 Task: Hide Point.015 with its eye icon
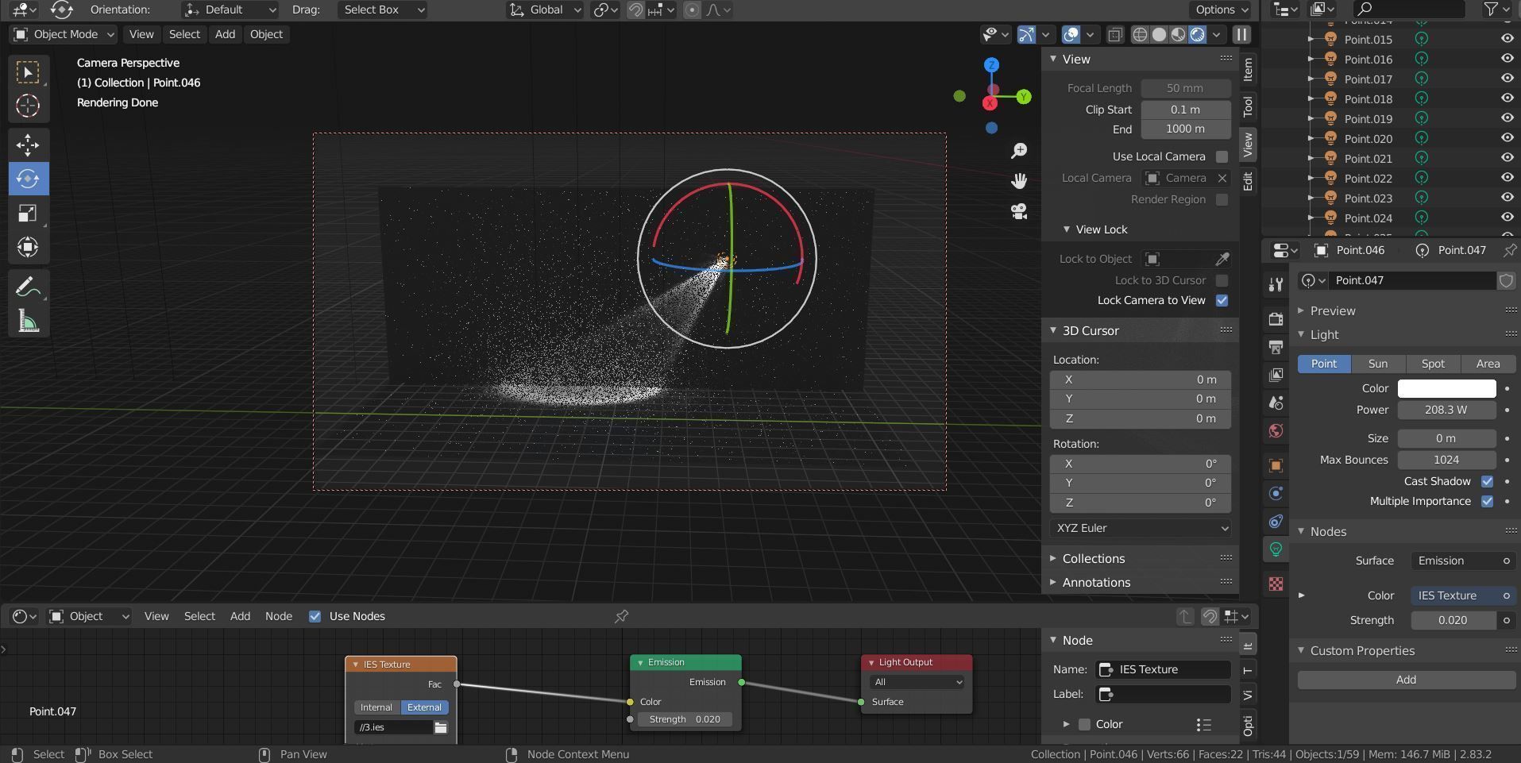coord(1507,39)
